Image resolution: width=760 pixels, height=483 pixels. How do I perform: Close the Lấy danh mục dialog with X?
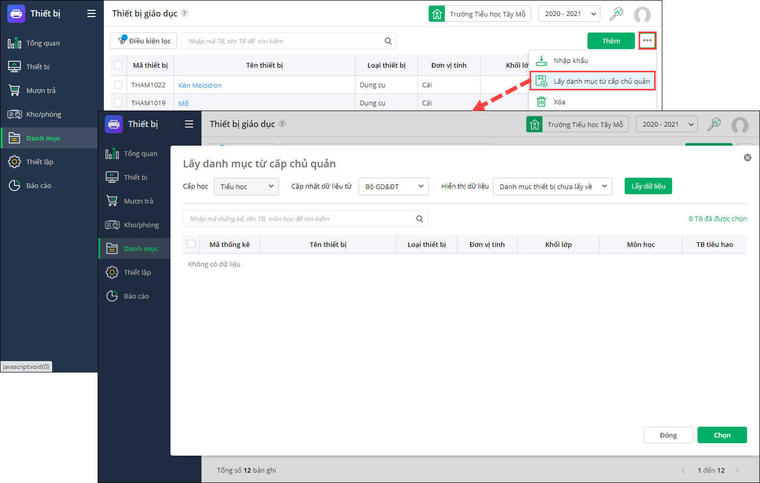[x=748, y=158]
